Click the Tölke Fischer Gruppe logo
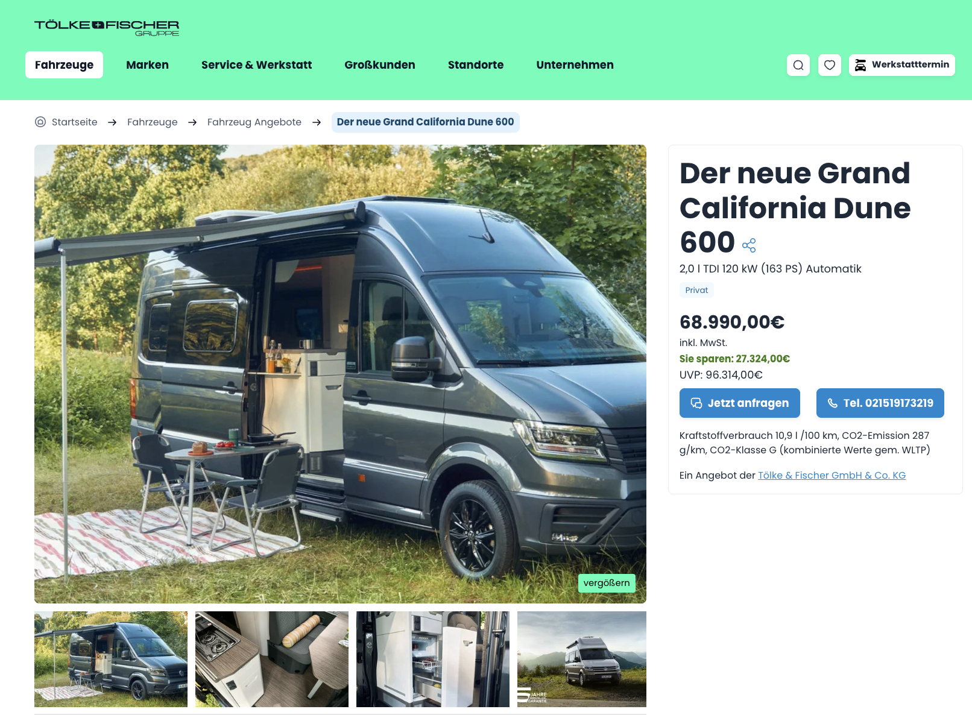The image size is (972, 715). [107, 28]
